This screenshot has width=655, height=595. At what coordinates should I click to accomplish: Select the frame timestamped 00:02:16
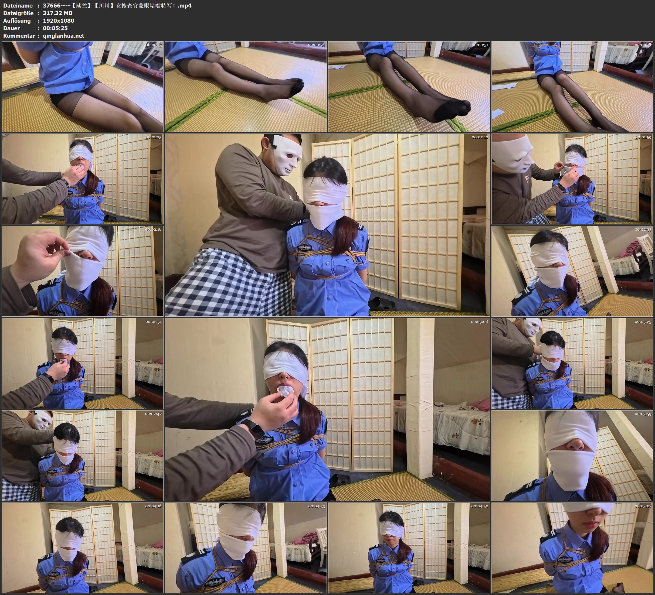click(x=83, y=271)
